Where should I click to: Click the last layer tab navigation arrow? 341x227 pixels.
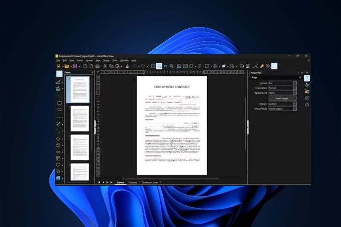(111, 182)
